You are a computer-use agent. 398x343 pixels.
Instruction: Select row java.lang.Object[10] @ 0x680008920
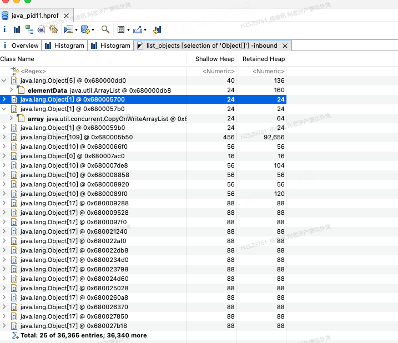click(x=143, y=184)
